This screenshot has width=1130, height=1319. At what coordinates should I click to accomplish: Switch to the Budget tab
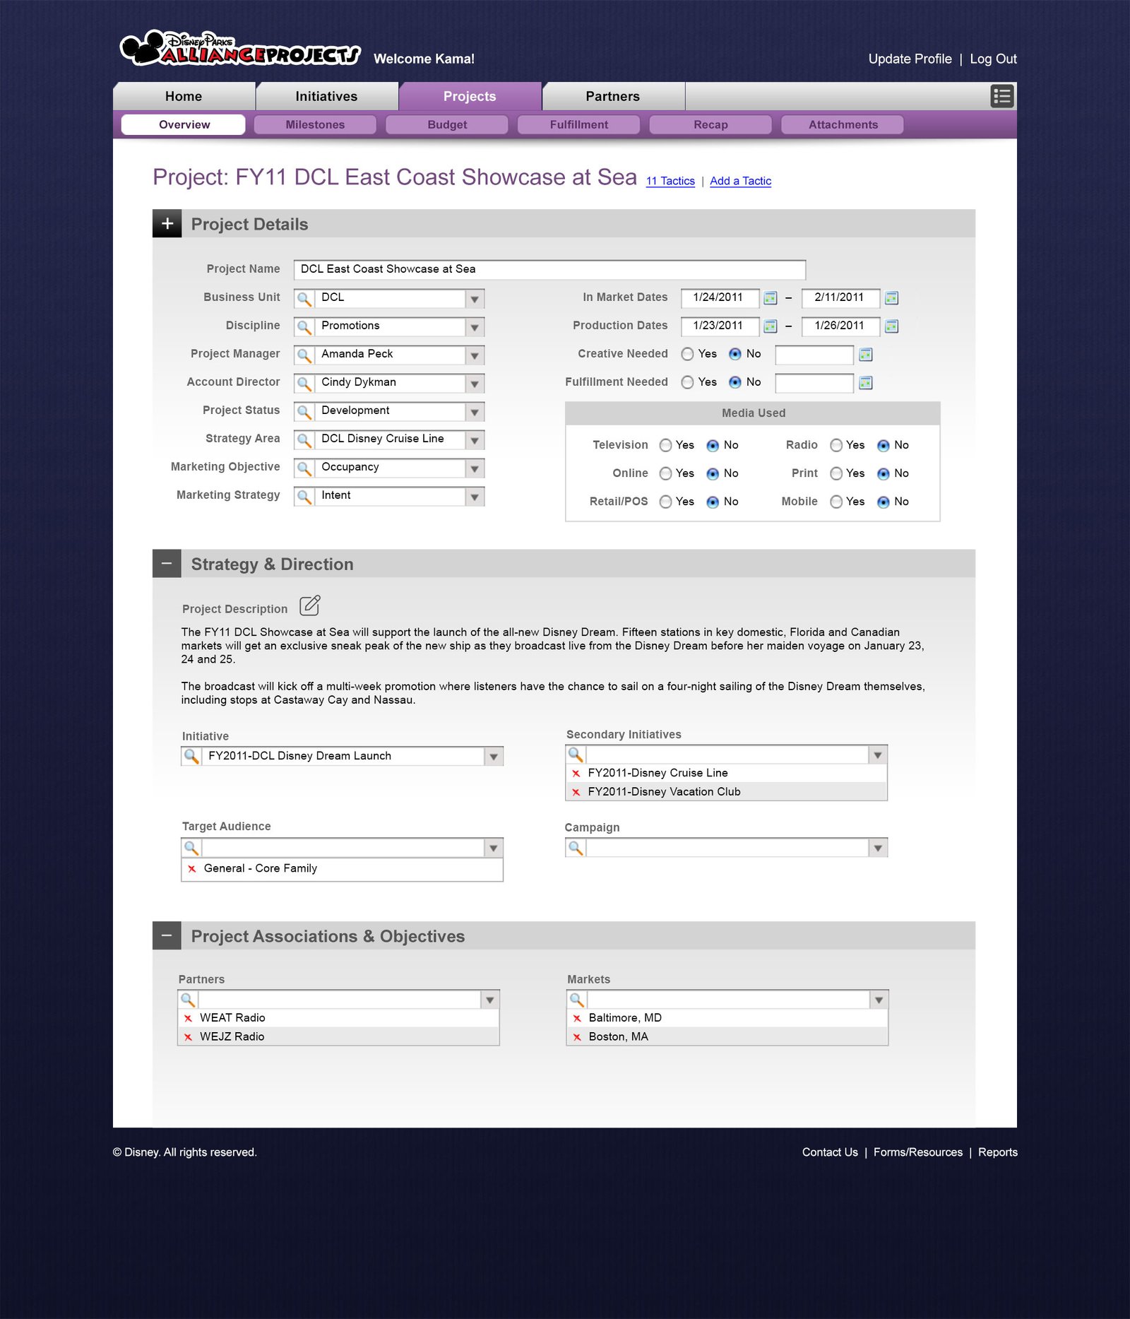[447, 125]
